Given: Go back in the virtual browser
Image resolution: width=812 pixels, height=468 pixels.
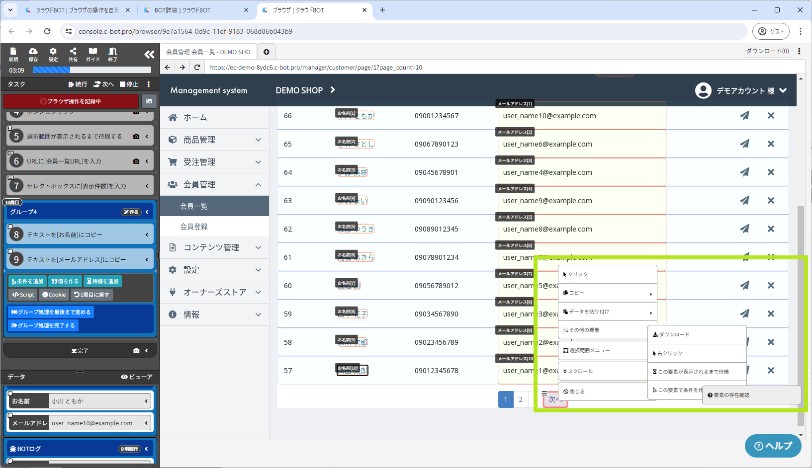Looking at the screenshot, I should point(168,68).
